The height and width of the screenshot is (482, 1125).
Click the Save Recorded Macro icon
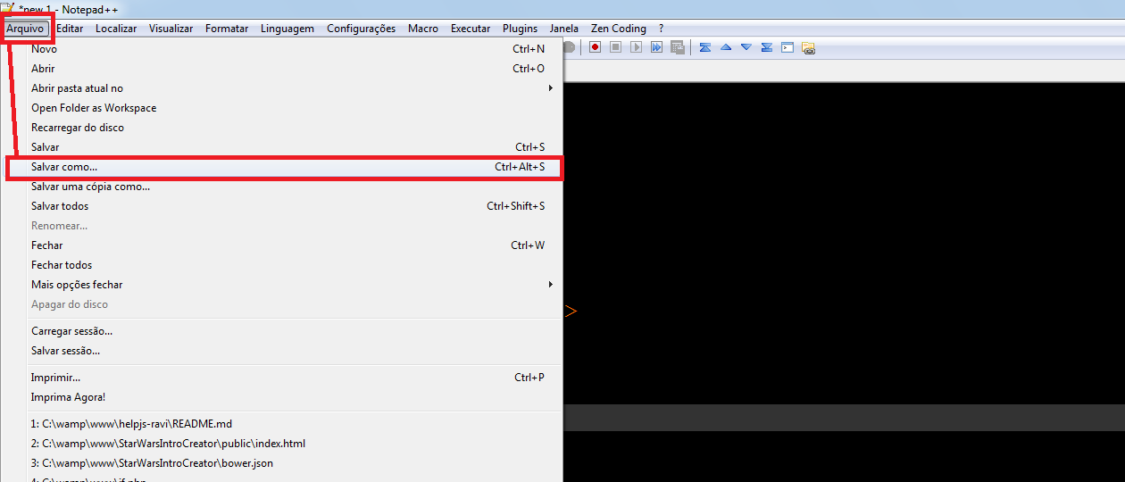point(678,47)
